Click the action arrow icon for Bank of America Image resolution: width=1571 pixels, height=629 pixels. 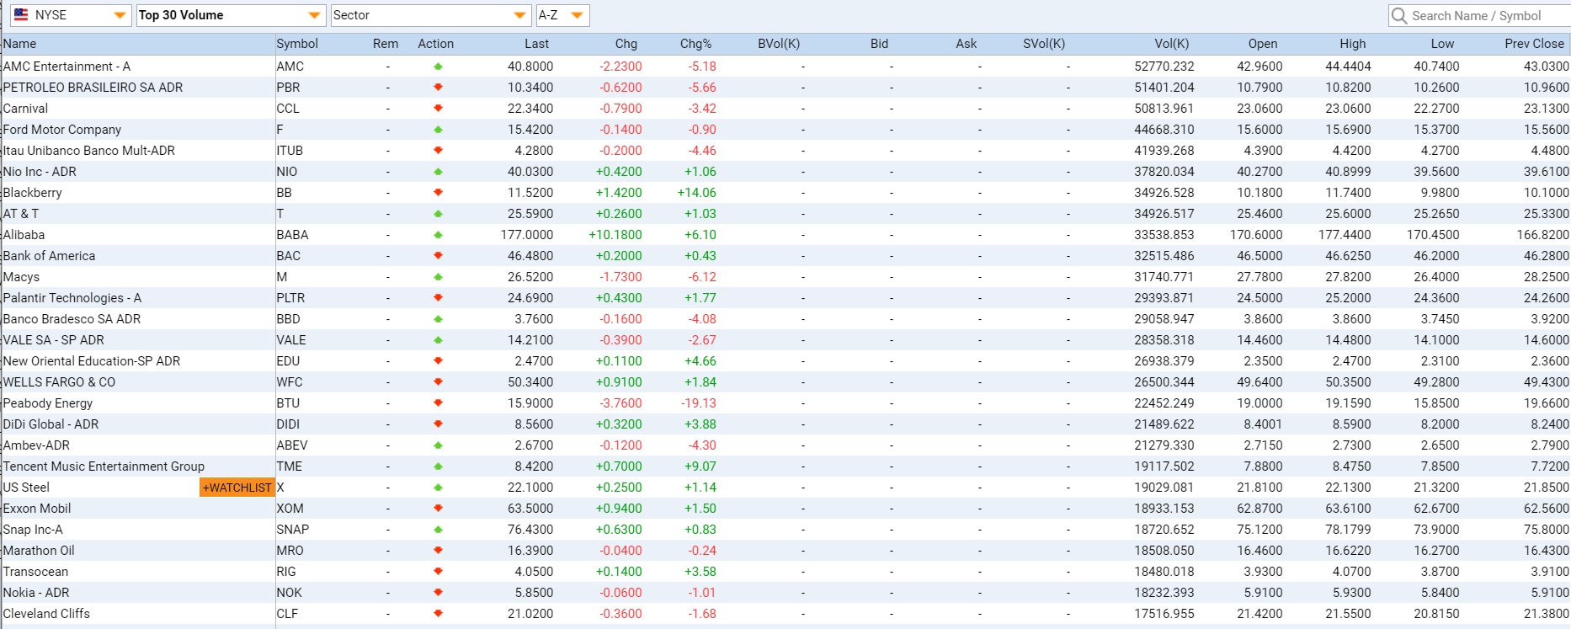(438, 256)
